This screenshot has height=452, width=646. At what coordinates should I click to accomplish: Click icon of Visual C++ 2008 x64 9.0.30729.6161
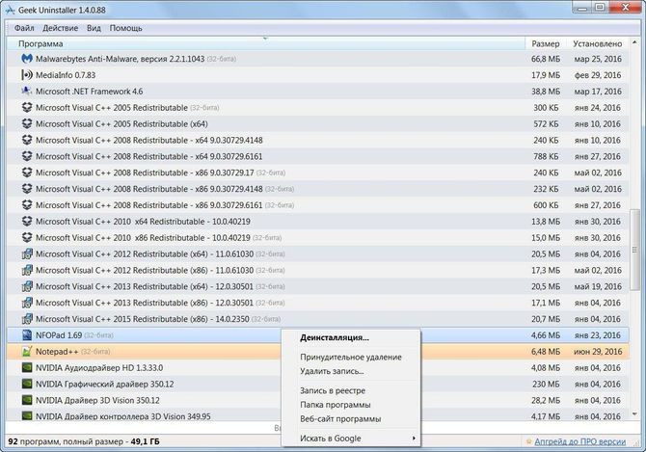pyautogui.click(x=27, y=156)
